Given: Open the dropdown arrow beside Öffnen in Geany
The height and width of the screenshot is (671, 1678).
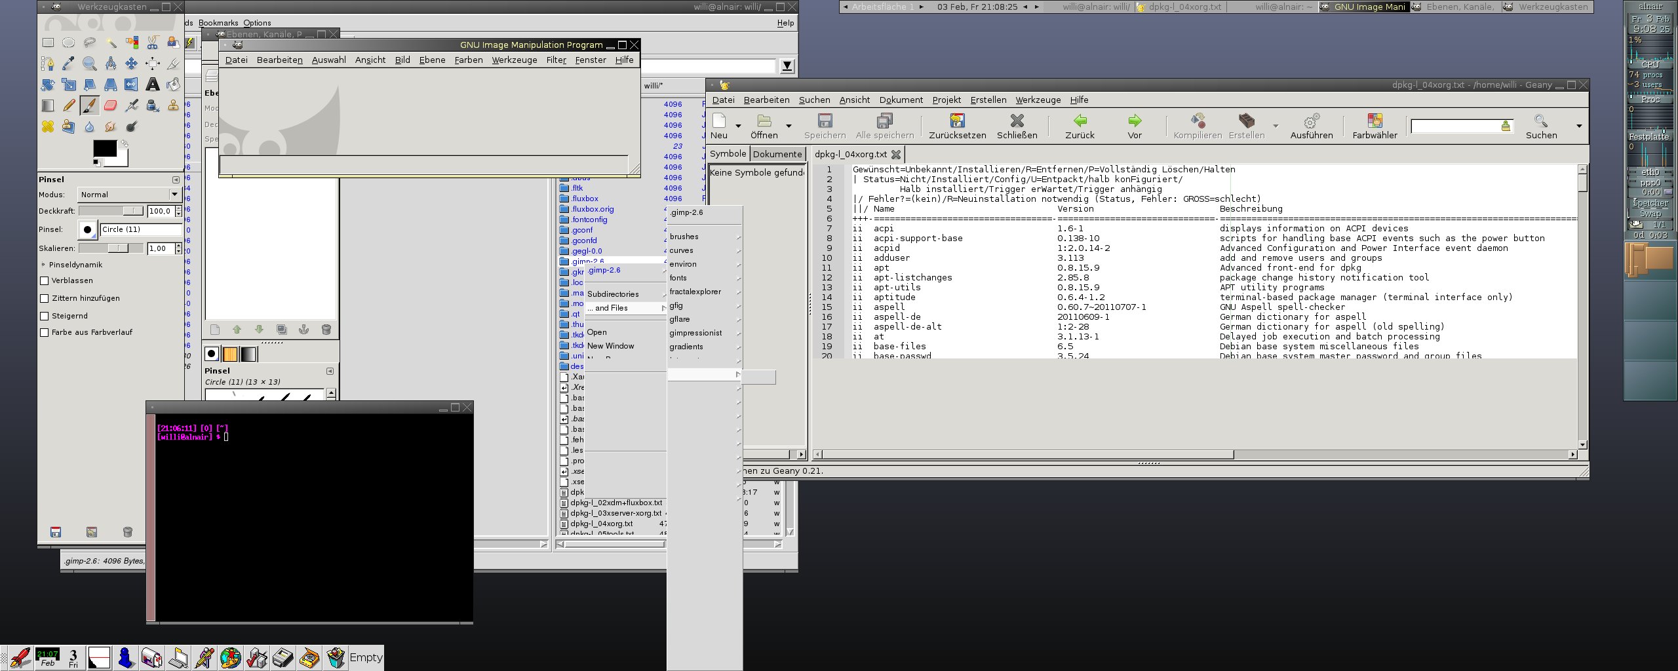Looking at the screenshot, I should pos(789,126).
